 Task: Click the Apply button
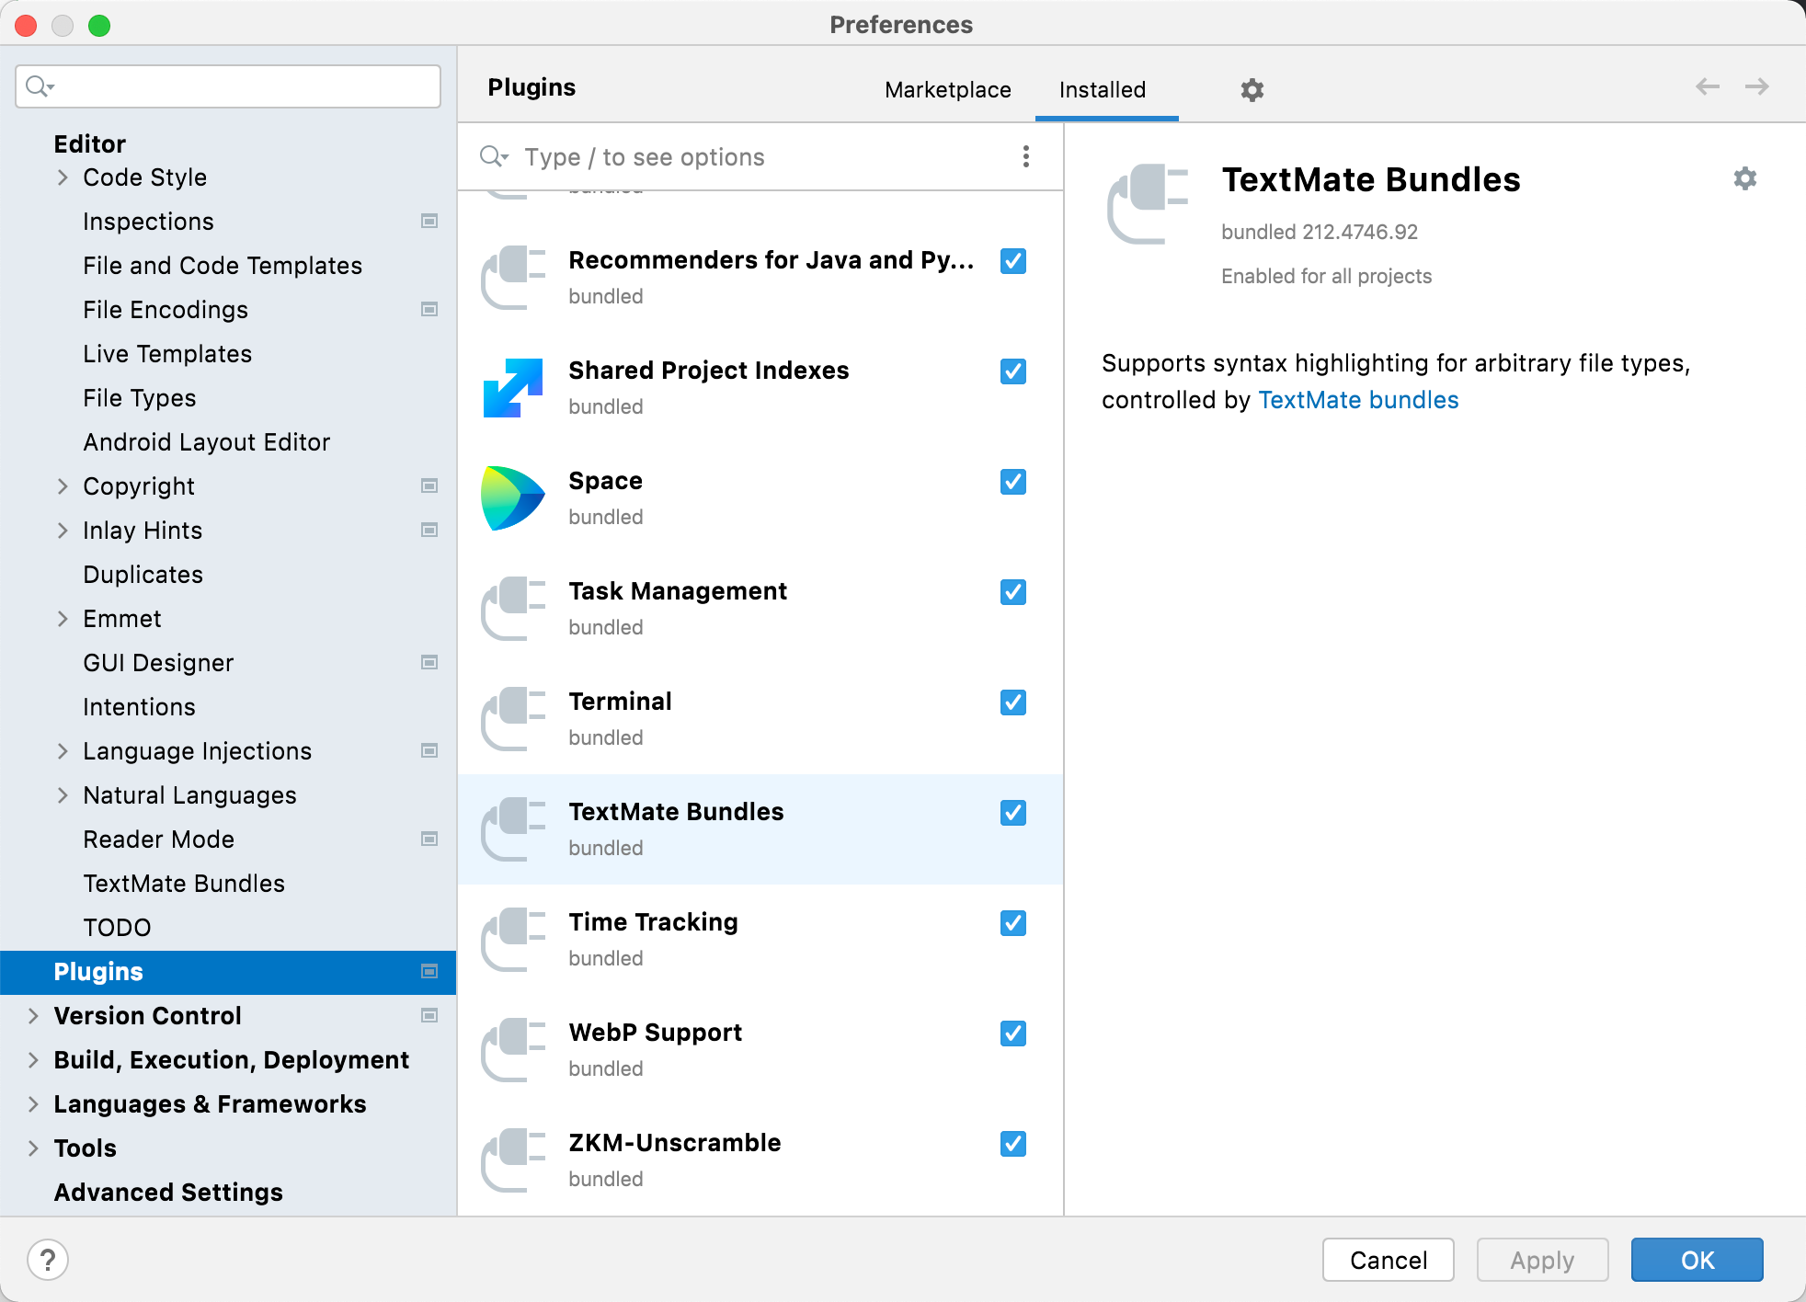pos(1542,1260)
